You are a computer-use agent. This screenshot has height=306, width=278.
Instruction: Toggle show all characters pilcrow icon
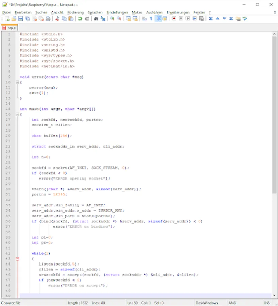tap(151, 19)
